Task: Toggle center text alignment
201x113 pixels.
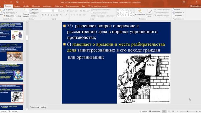Action: coord(74,15)
